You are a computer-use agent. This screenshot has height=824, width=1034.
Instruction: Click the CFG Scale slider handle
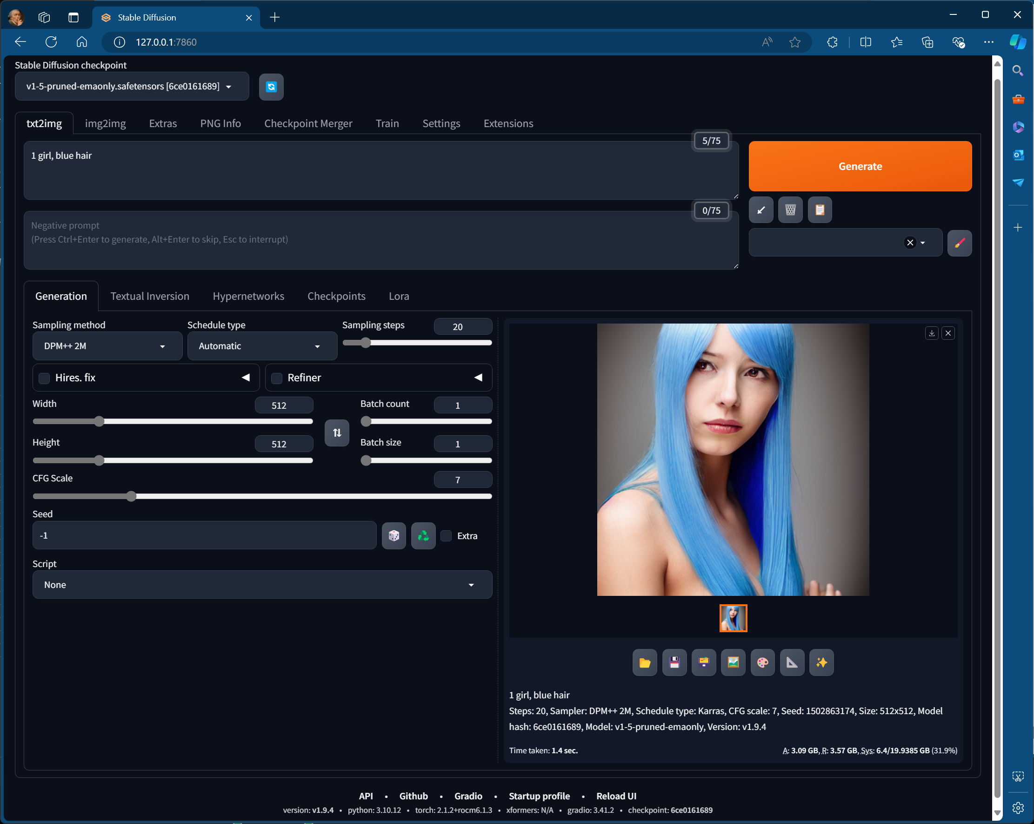click(132, 496)
